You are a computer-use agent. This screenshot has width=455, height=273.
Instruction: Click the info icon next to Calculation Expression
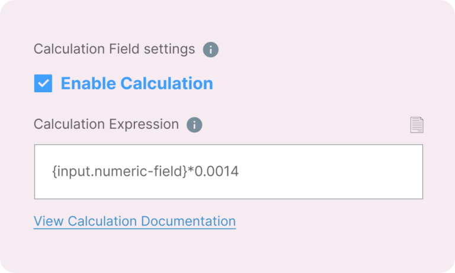(194, 125)
